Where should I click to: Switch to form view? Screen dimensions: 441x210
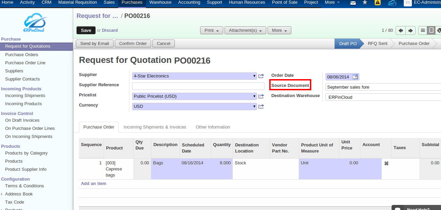pyautogui.click(x=431, y=30)
